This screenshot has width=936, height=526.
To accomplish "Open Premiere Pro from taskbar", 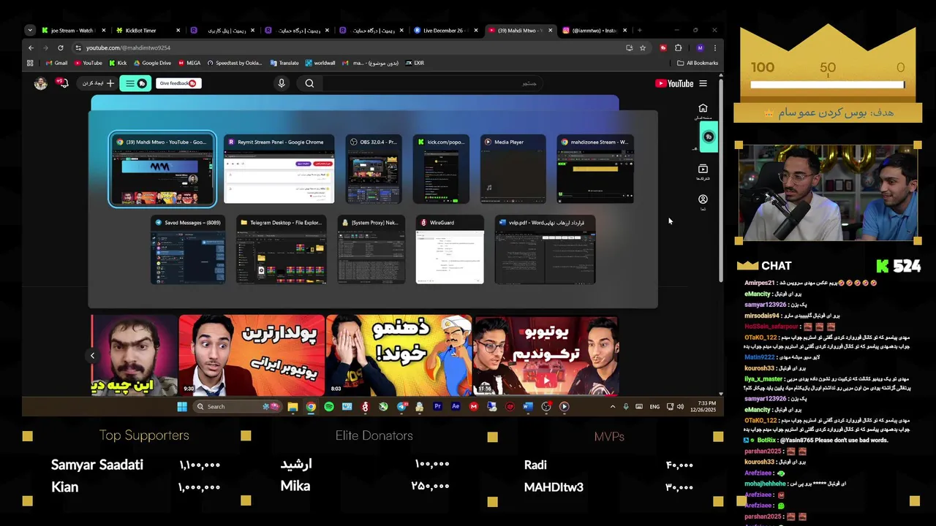I will (x=437, y=406).
